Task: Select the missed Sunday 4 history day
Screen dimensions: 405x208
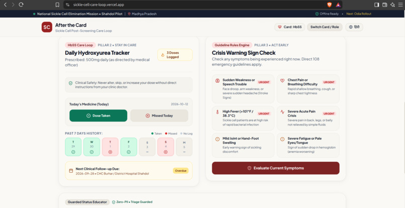Action: coord(165,147)
